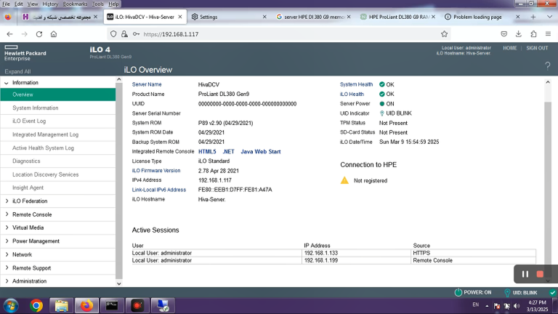Open the tracking protection shield icon
558x314 pixels.
113,34
